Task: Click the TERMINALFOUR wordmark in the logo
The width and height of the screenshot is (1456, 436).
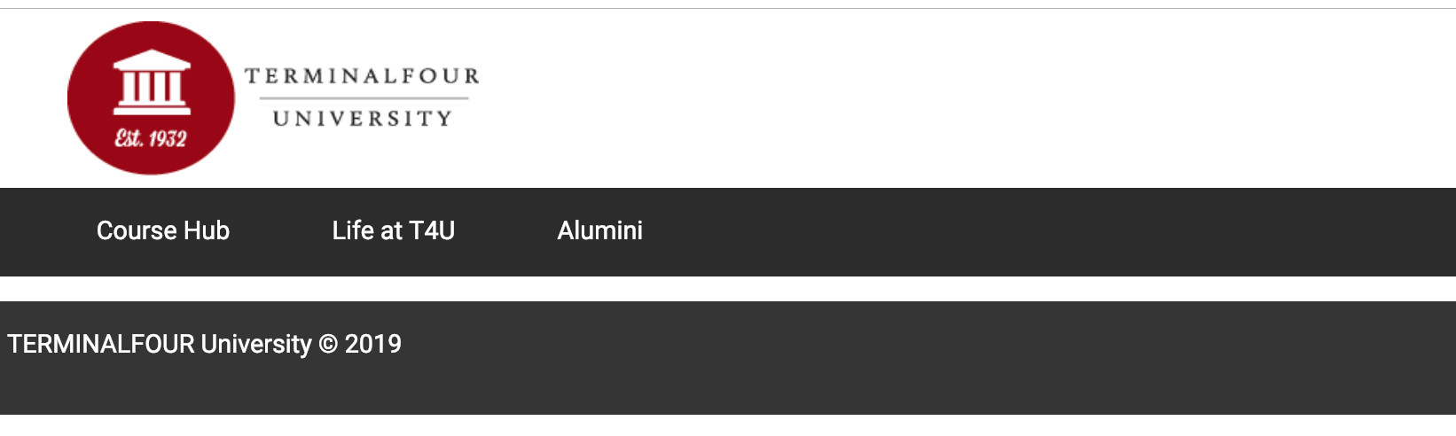Action: pos(362,76)
